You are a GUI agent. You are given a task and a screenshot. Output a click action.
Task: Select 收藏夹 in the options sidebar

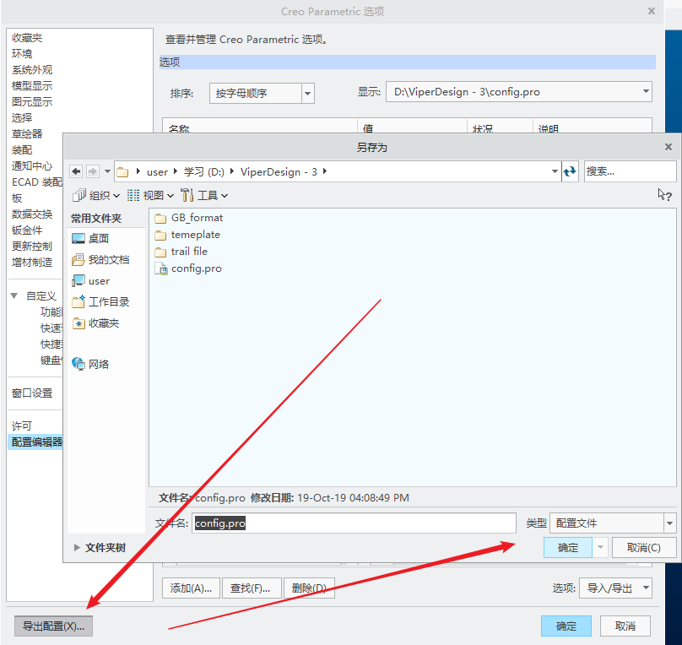tap(27, 38)
